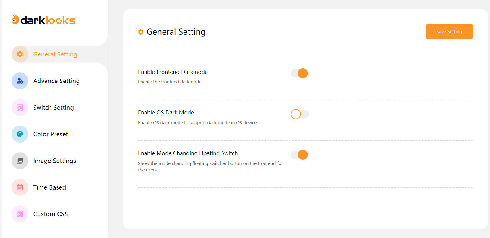Click the Custom CSS pink icon
490x238 pixels.
pyautogui.click(x=20, y=214)
